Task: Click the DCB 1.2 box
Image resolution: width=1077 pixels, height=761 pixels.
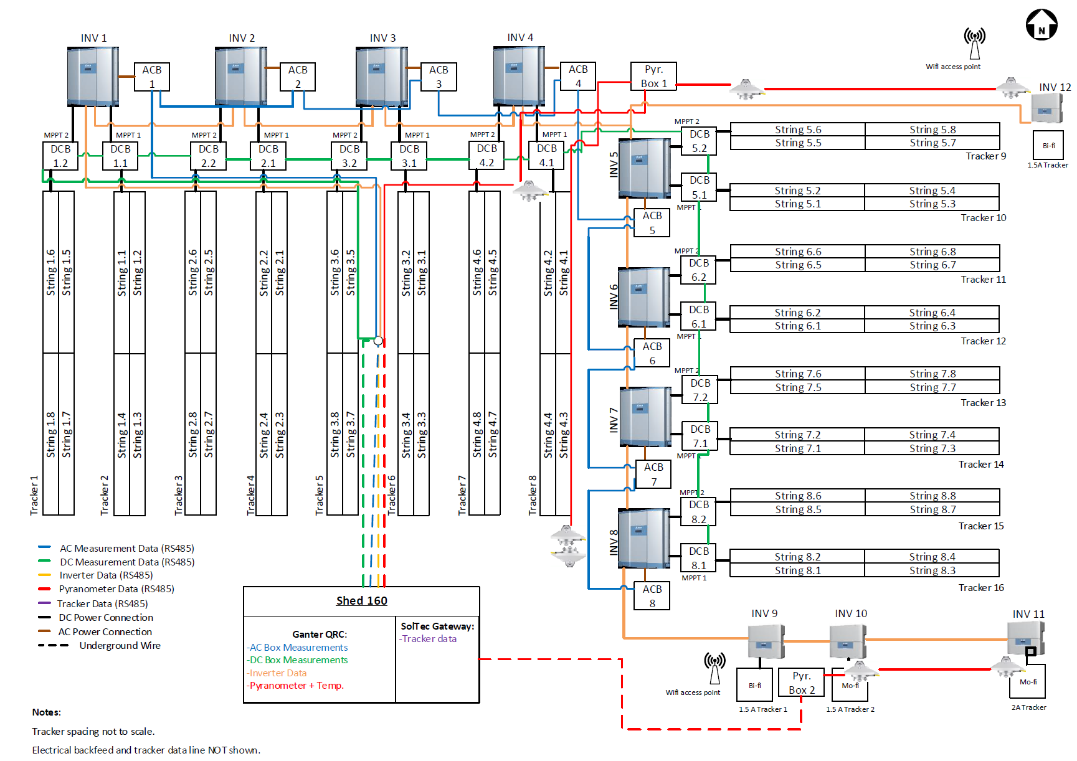Action: tap(60, 156)
